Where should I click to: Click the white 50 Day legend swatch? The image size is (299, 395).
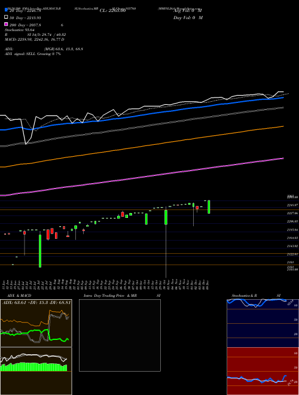[6, 17]
